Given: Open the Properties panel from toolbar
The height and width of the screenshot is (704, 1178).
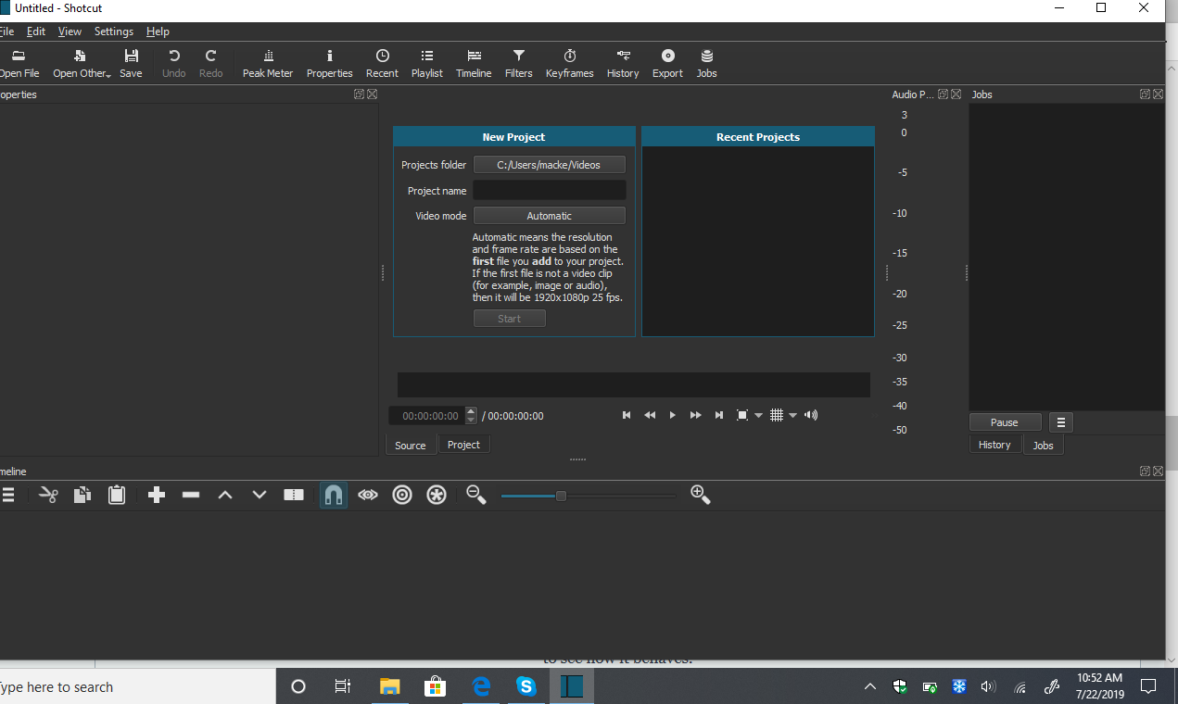Looking at the screenshot, I should coord(329,63).
